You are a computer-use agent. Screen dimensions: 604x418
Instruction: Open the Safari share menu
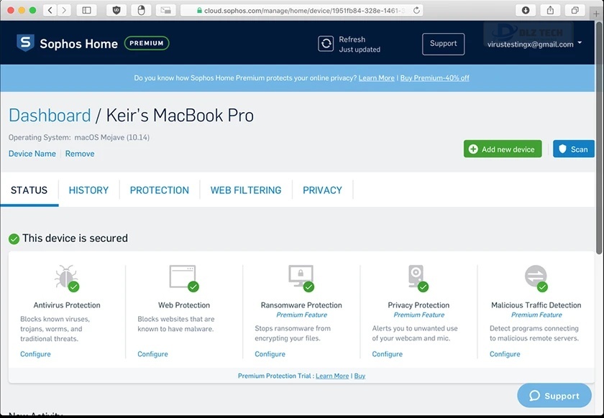tap(550, 10)
